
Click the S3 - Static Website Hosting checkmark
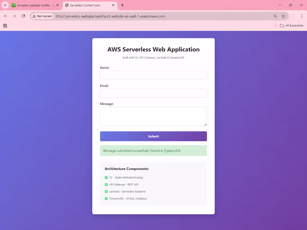click(x=106, y=178)
